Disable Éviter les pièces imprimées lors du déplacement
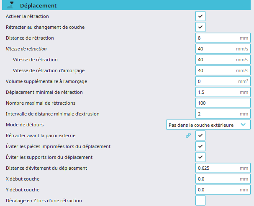254x206 pixels. [x=200, y=146]
